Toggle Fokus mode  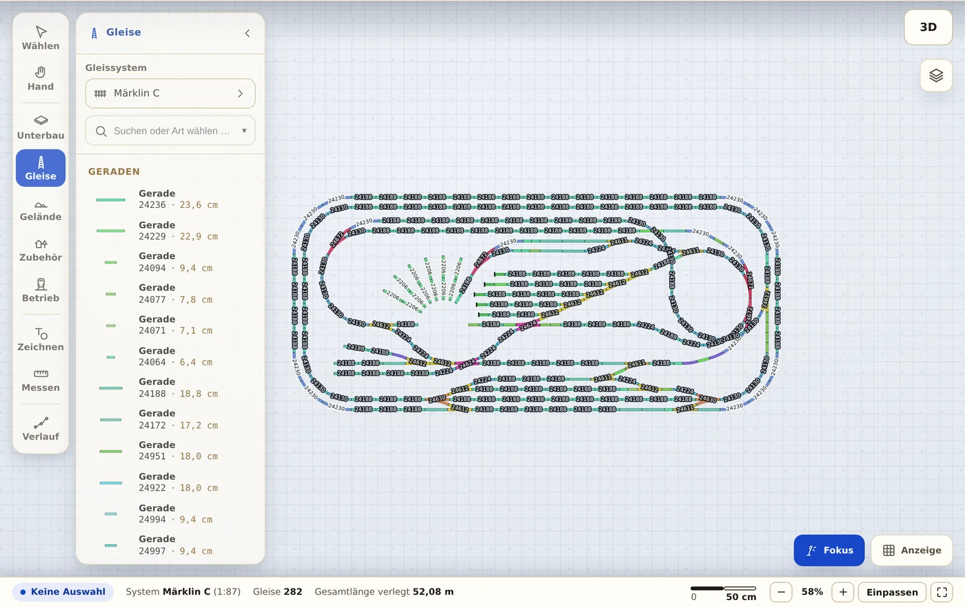click(829, 550)
